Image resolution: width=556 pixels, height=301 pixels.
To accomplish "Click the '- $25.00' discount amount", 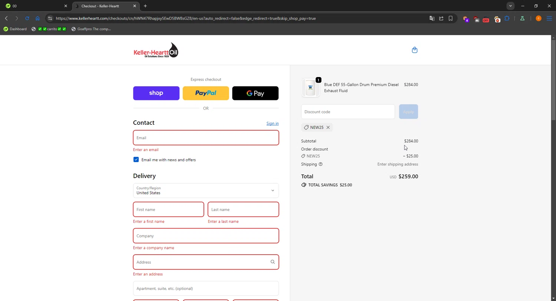I will click(x=410, y=156).
